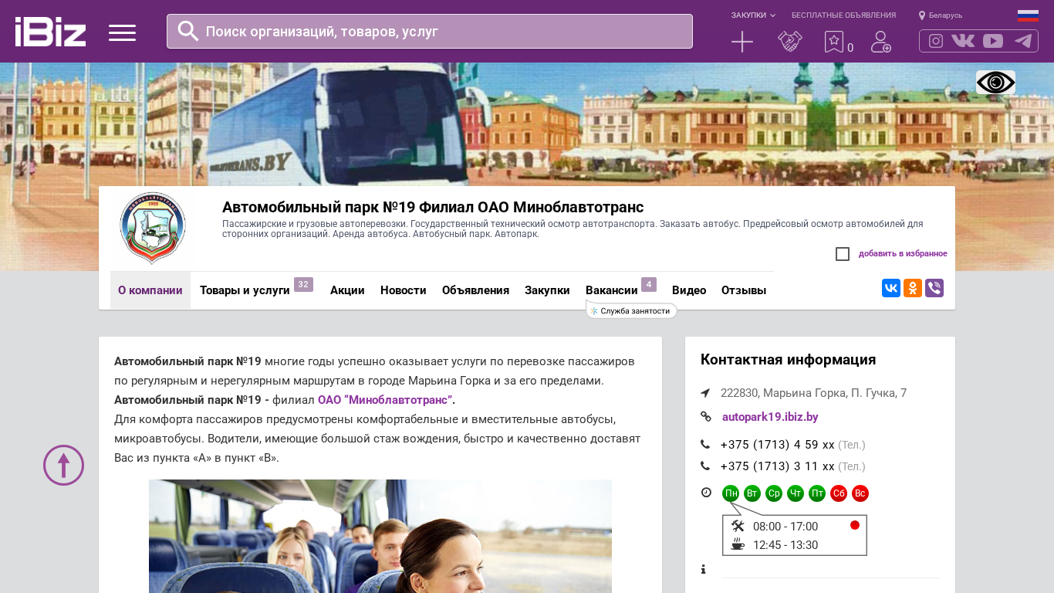Click the user account icon
Screen dimensions: 1054x593
(x=880, y=42)
